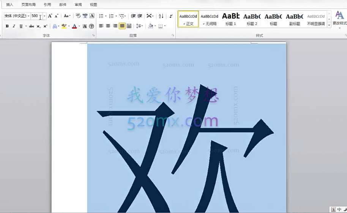Open the line spacing dropdown
Viewport: 347px width, 213px height.
pyautogui.click(x=139, y=26)
